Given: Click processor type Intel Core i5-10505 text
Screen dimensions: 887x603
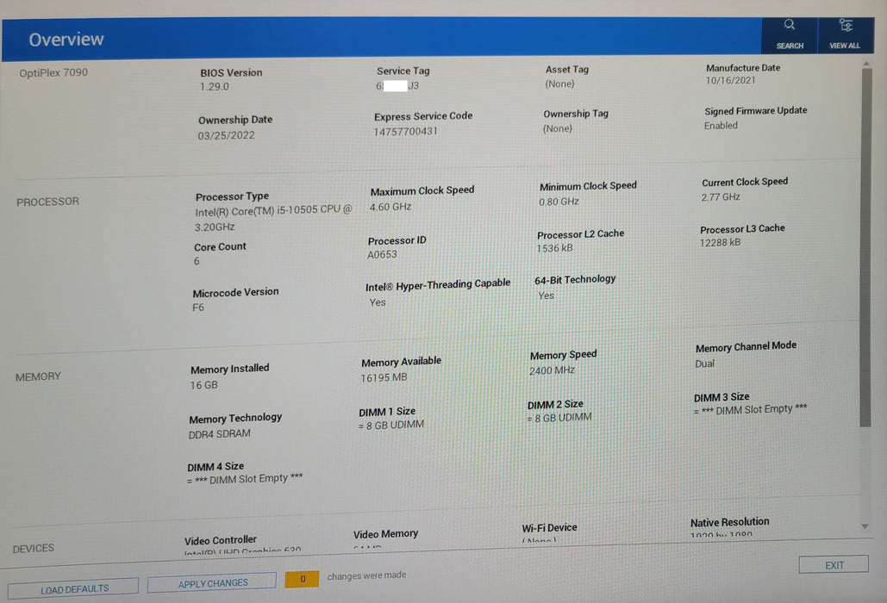Looking at the screenshot, I should [273, 218].
